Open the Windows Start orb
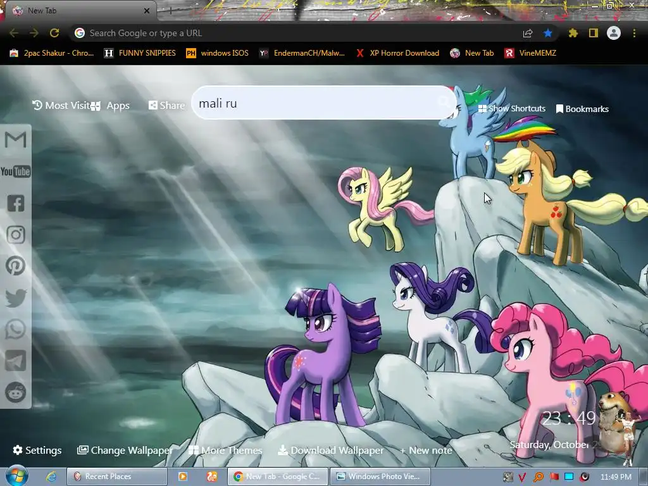 tap(16, 476)
